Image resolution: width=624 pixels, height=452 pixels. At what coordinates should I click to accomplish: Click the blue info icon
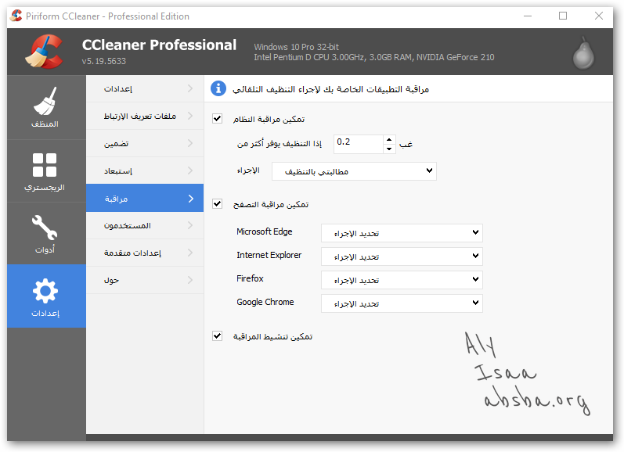[218, 88]
